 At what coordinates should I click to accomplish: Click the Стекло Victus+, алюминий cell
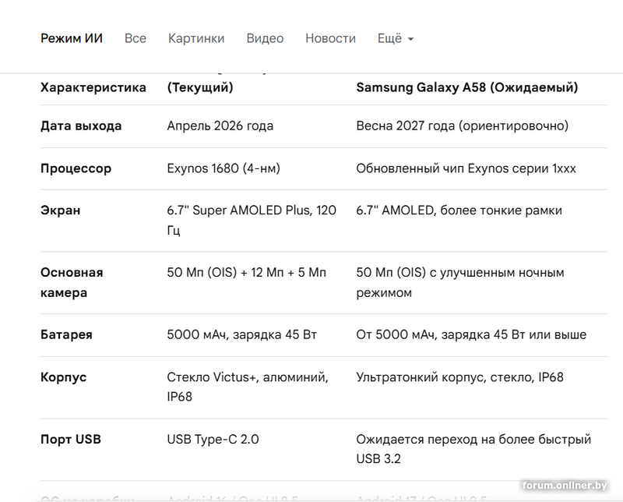[x=248, y=387]
